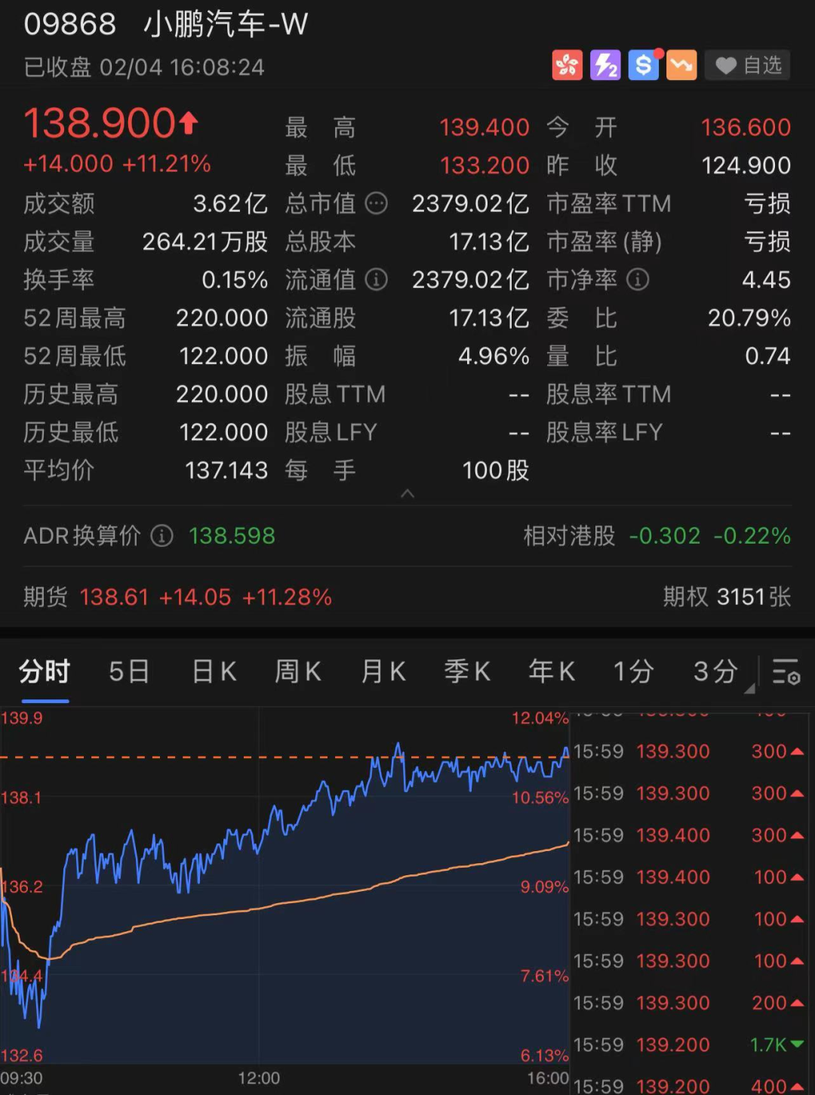Viewport: 815px width, 1095px height.
Task: Tap the 昨收 value 124.900
Action: coord(746,165)
